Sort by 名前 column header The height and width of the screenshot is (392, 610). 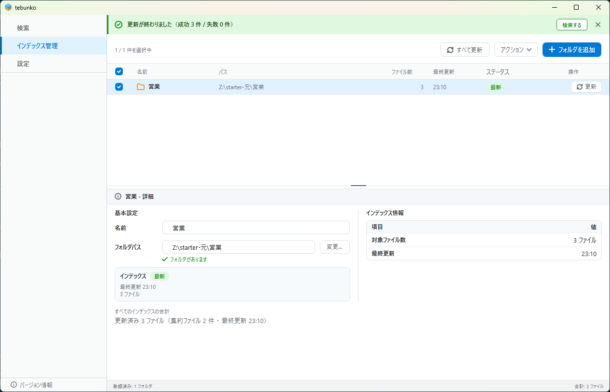[142, 72]
